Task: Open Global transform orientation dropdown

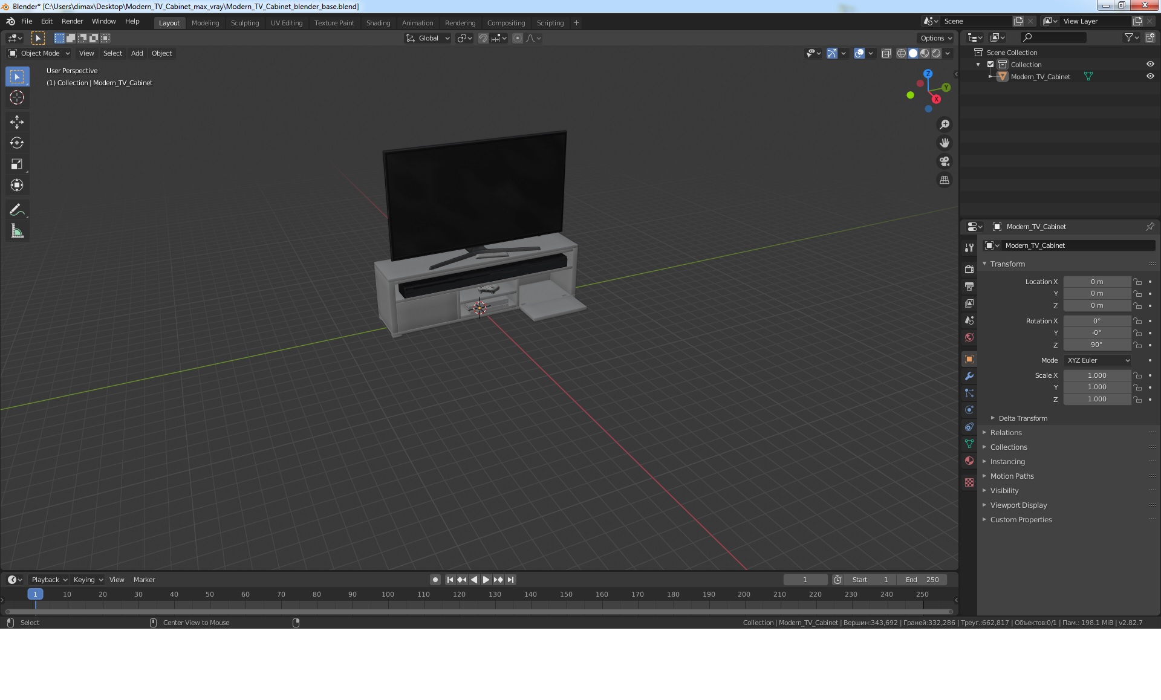Action: pos(428,38)
